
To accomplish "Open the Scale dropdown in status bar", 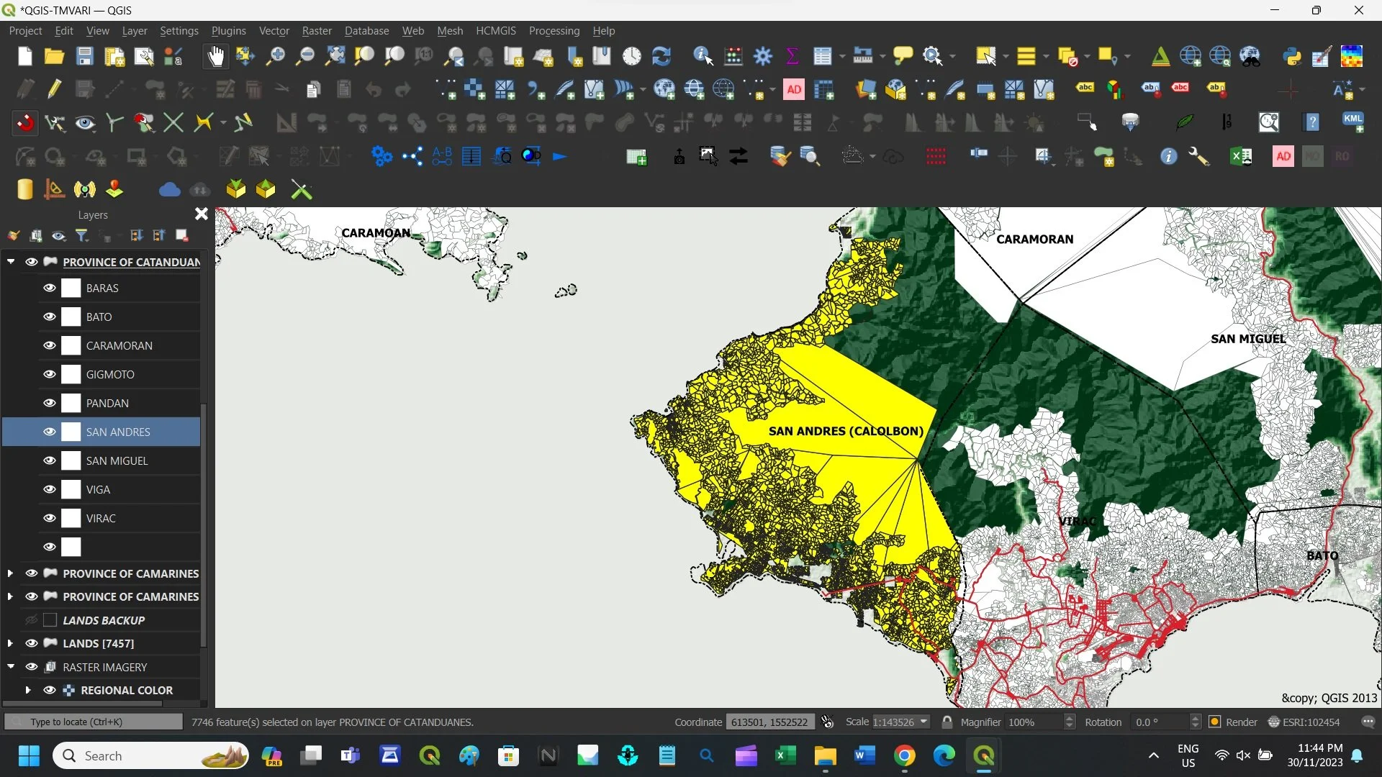I will tap(924, 722).
